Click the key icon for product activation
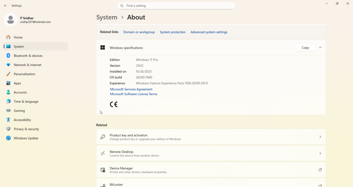 click(x=103, y=137)
